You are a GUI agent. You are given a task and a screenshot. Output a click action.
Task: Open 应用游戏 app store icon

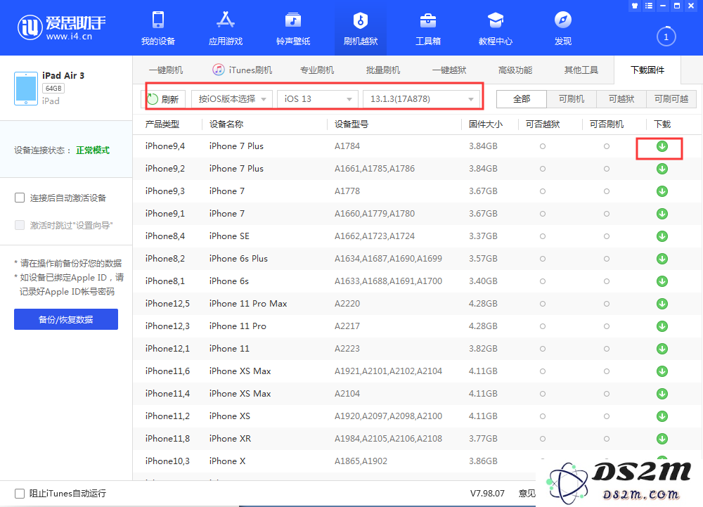(226, 20)
